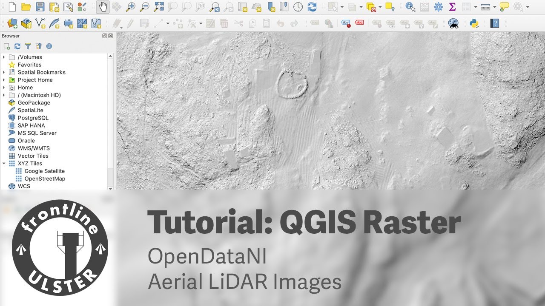Expand Project Home in Browser

[x=4, y=80]
